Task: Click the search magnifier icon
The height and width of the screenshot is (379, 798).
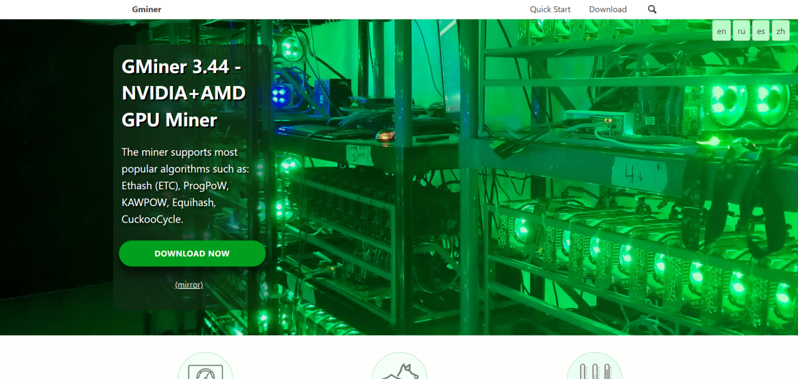Action: [652, 9]
